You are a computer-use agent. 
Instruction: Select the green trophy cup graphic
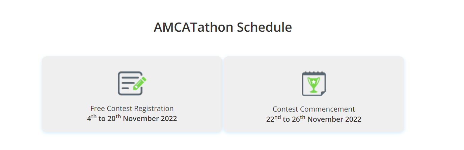(314, 85)
